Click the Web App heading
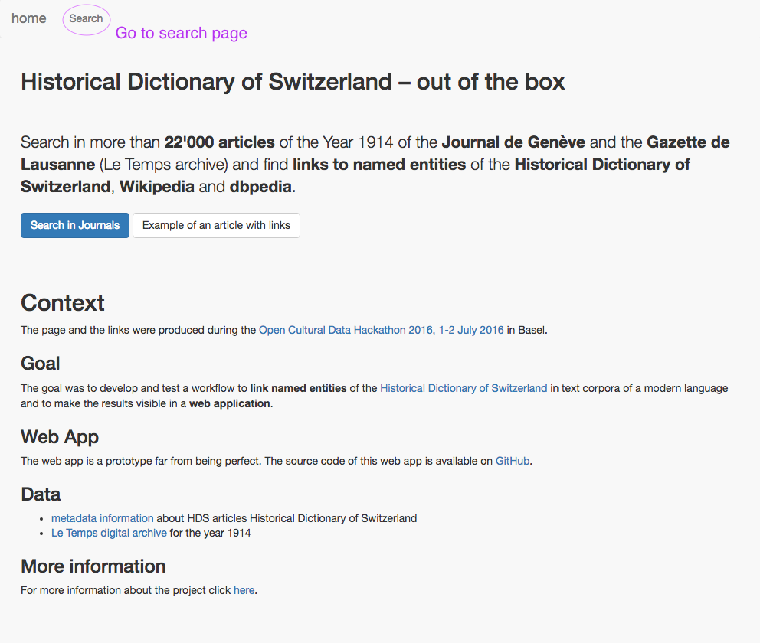The width and height of the screenshot is (760, 643). [x=60, y=436]
